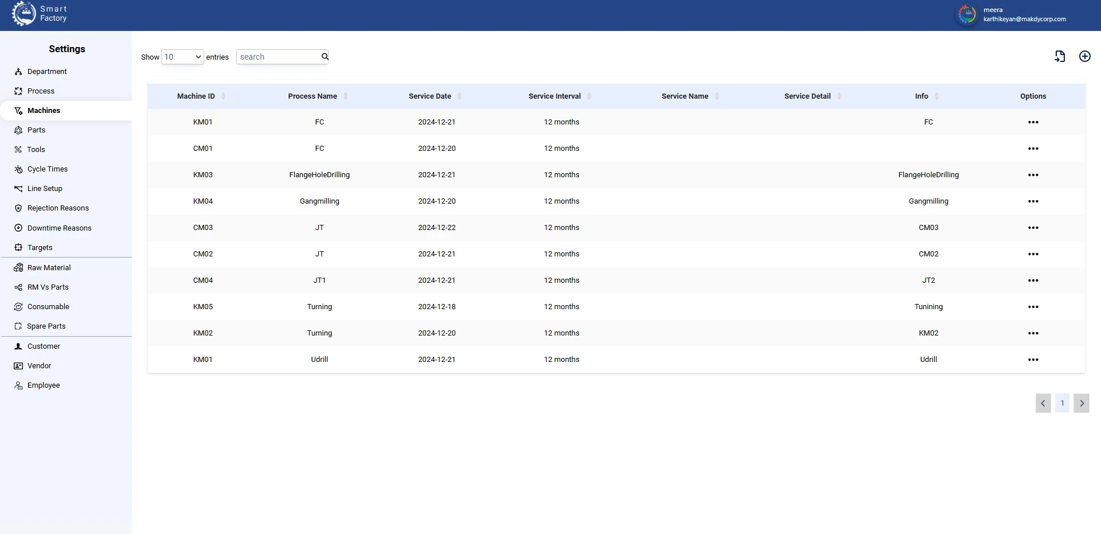The height and width of the screenshot is (534, 1101).
Task: Add a new machine with plus icon
Action: click(x=1084, y=56)
